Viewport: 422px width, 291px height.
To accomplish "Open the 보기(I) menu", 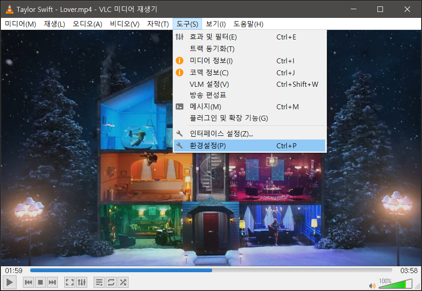I will tap(215, 24).
